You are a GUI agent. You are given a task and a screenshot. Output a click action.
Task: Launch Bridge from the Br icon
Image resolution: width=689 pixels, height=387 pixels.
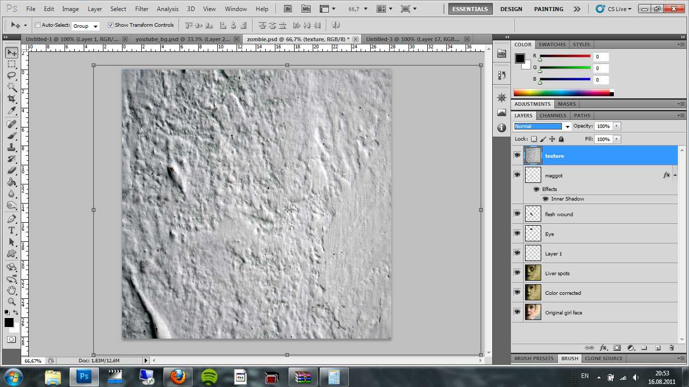coord(288,9)
